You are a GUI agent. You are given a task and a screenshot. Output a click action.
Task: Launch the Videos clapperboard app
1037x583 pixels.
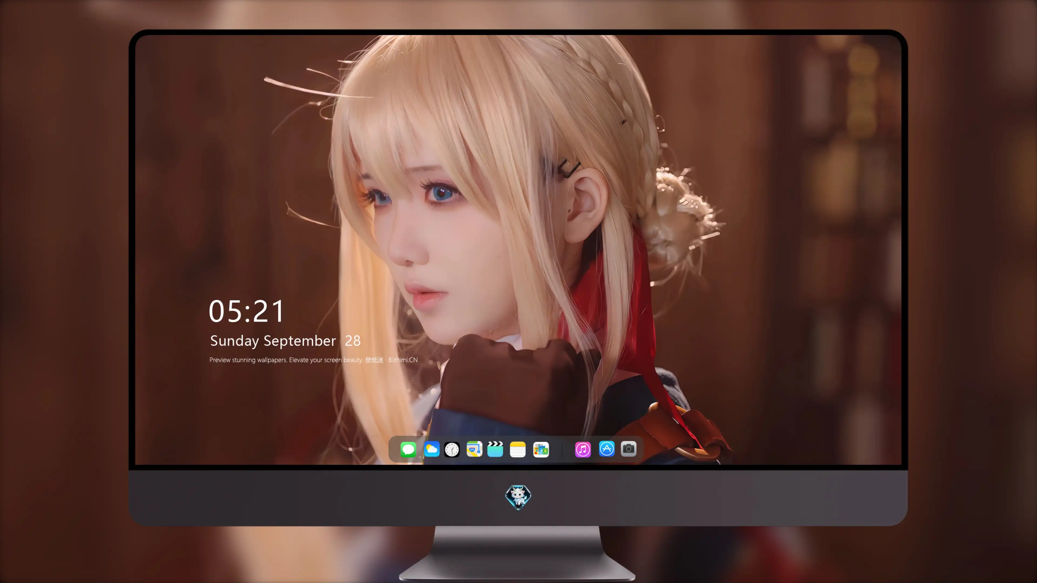pos(495,449)
